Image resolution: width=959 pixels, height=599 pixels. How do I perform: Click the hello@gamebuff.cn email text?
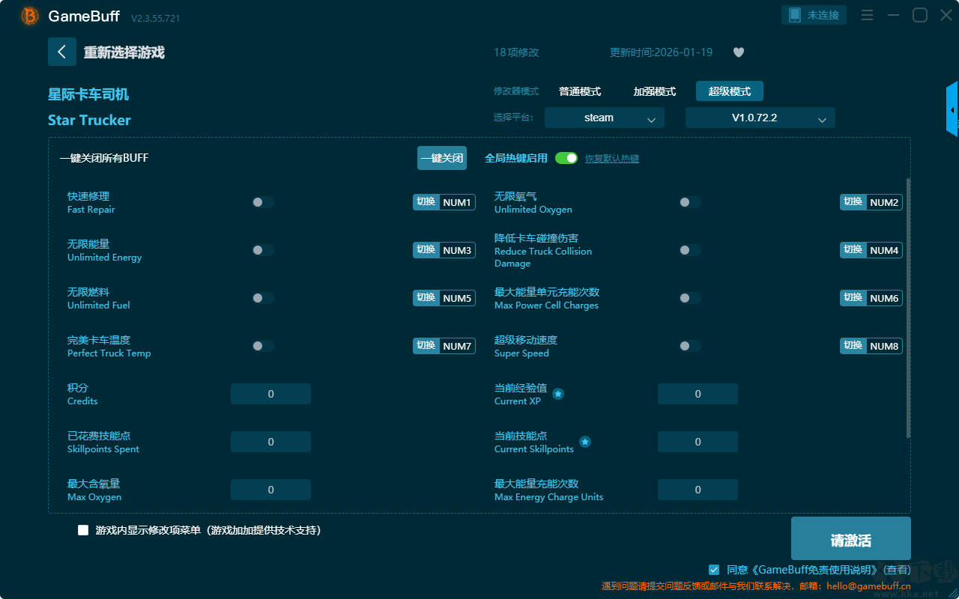(868, 586)
